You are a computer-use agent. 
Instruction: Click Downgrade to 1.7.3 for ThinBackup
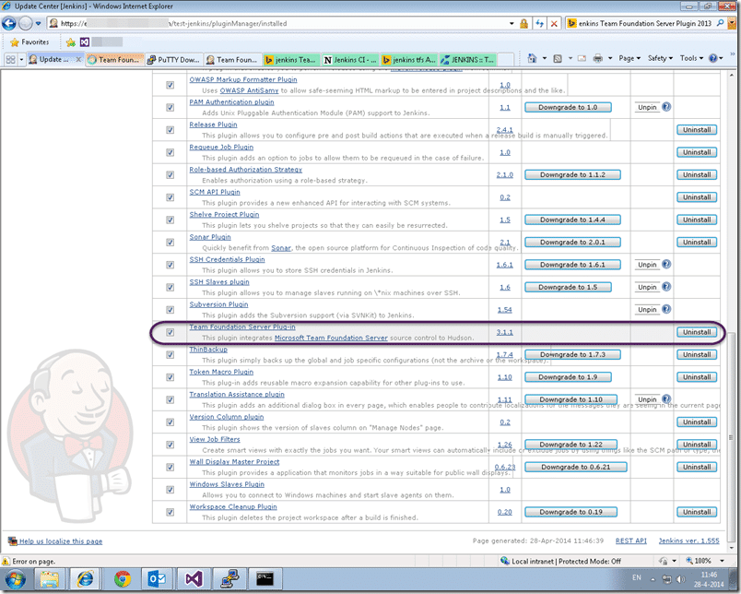pos(572,355)
